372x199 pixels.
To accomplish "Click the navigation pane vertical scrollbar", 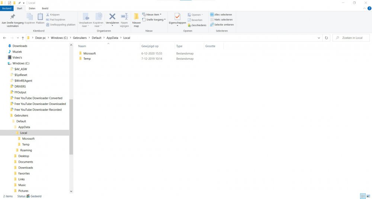I will [x=71, y=126].
